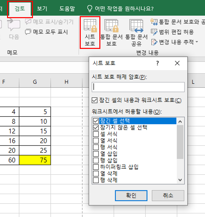The height and width of the screenshot is (217, 205).
Task: Enable 하이퍼링크 삽입 checkbox
Action: (x=96, y=167)
